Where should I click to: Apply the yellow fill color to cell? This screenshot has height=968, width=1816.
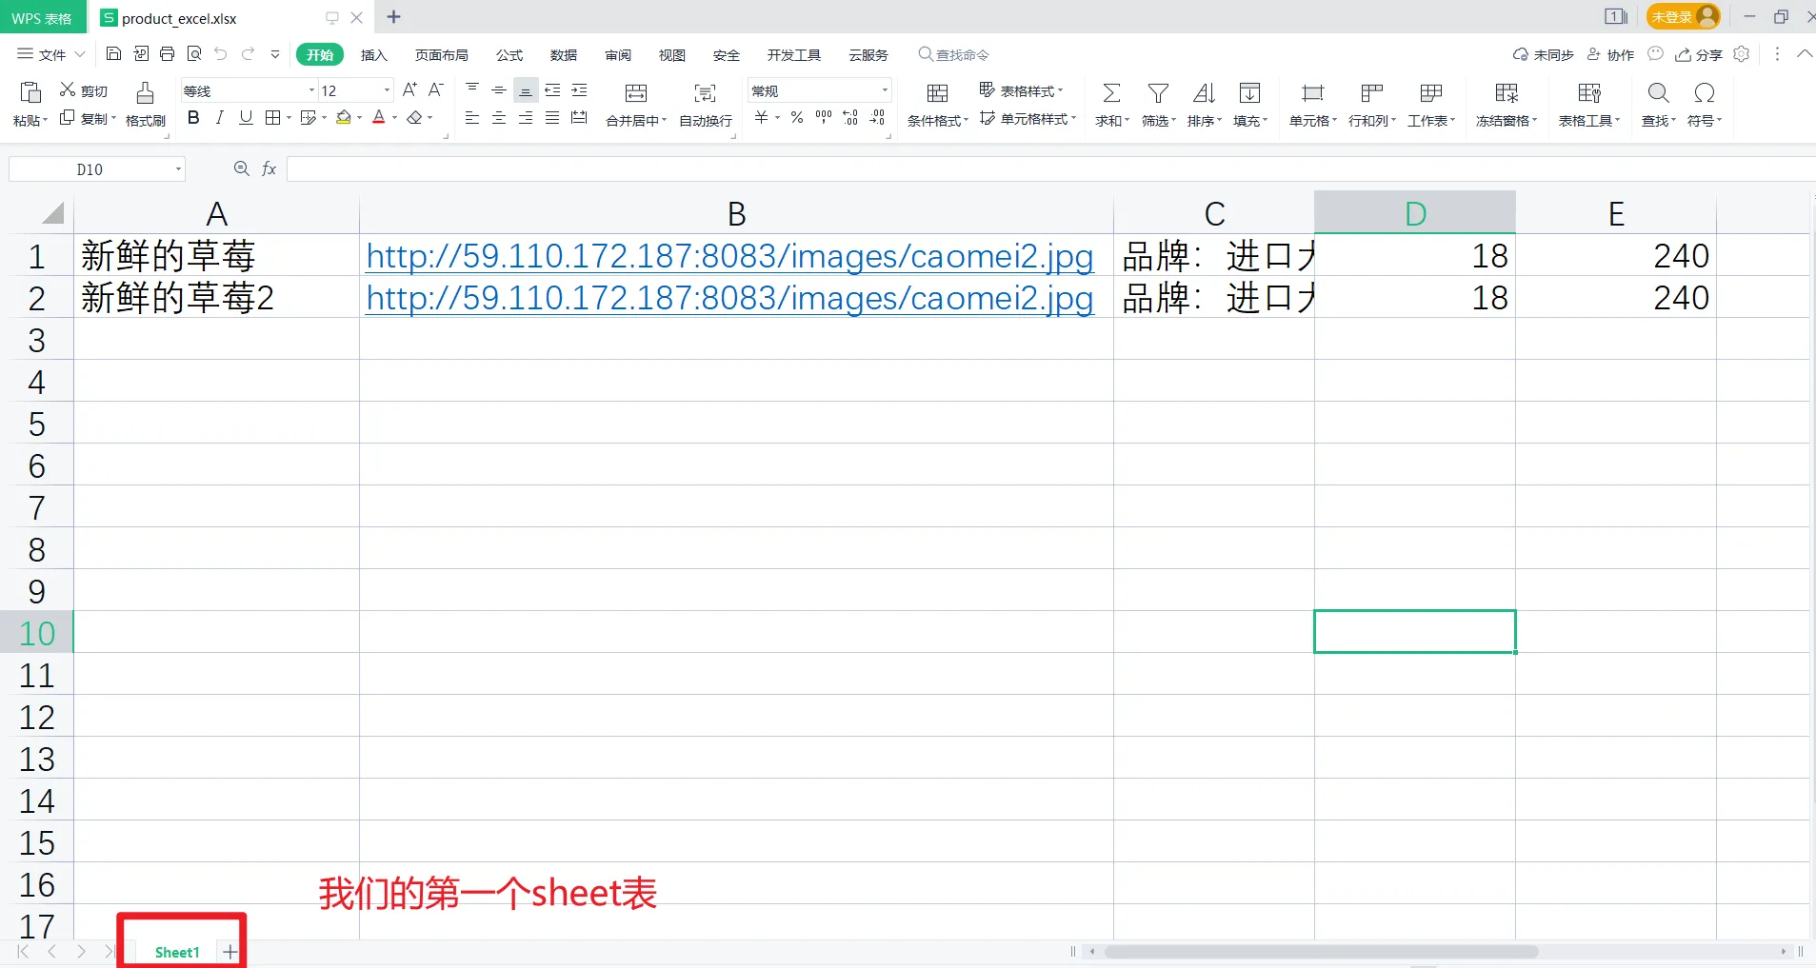(x=344, y=117)
